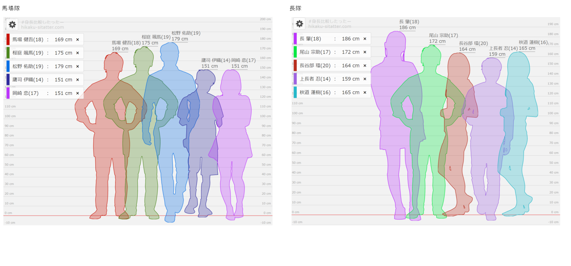The image size is (571, 266).
Task: Click the blue swatch beside 松野 佑助
Action: (x=8, y=66)
